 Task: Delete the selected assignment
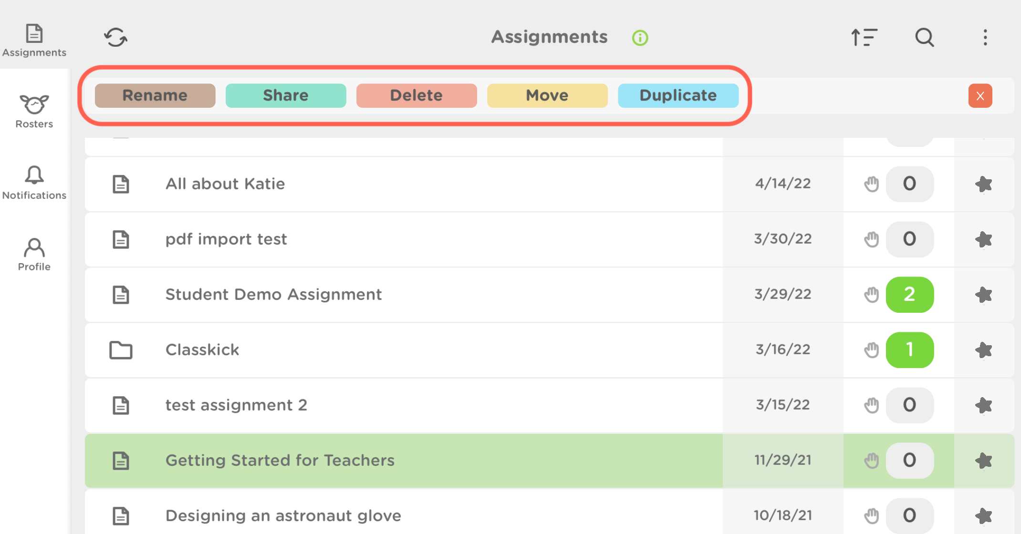tap(416, 95)
